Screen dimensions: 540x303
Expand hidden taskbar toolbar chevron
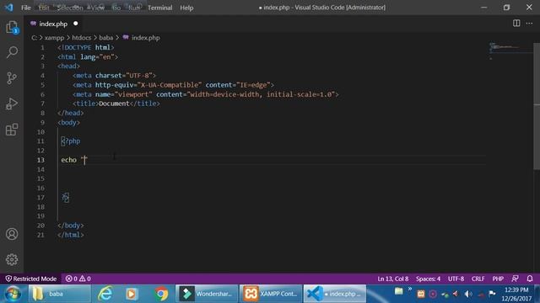[x=410, y=290]
